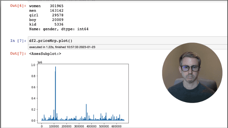228x128 pixels.
Task: Click the women 301965 output row
Action: tap(46, 6)
